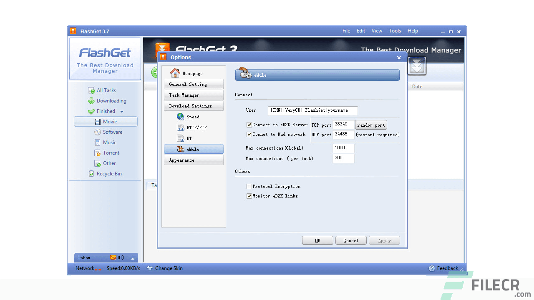This screenshot has width=534, height=300.
Task: Click Max connections per task field
Action: pyautogui.click(x=344, y=158)
